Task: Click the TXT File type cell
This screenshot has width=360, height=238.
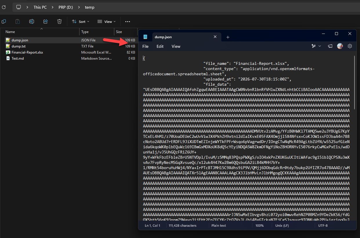Action: click(87, 46)
